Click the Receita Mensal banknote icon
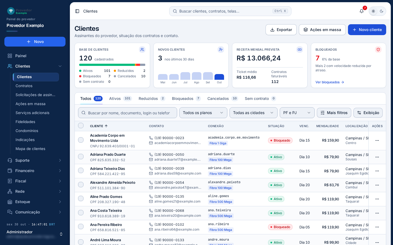The image size is (393, 245). pos(300,50)
